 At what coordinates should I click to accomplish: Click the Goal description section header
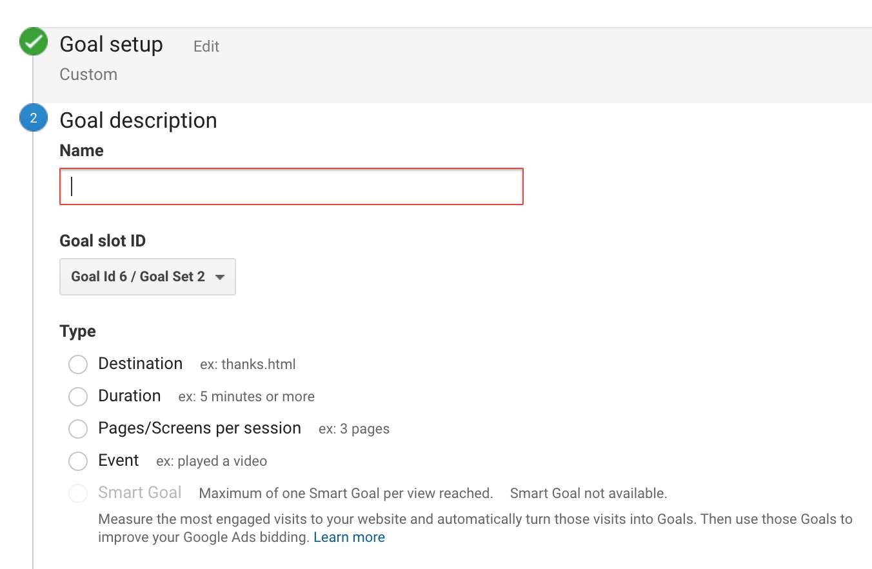138,120
